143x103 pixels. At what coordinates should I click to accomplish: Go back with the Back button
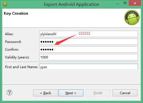[46, 93]
